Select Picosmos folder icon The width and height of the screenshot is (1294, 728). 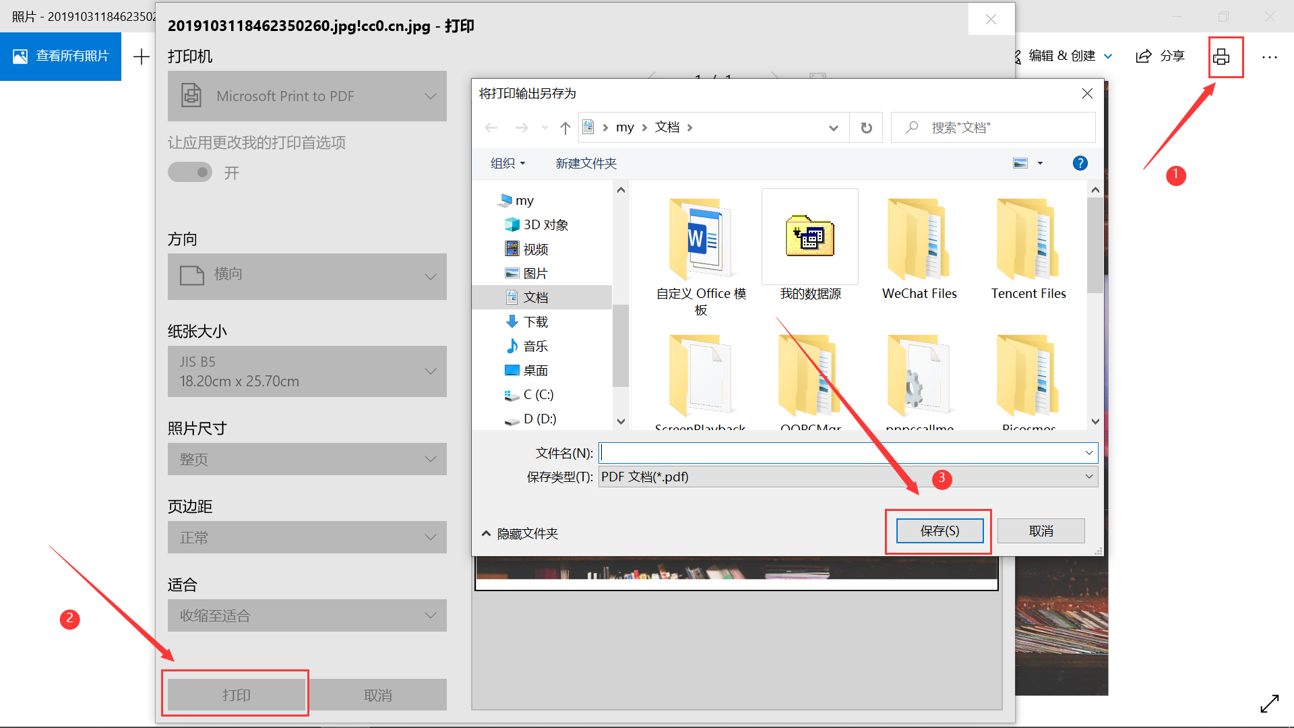1028,375
